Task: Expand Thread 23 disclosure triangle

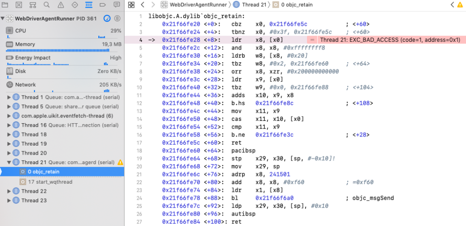Action: pos(9,200)
